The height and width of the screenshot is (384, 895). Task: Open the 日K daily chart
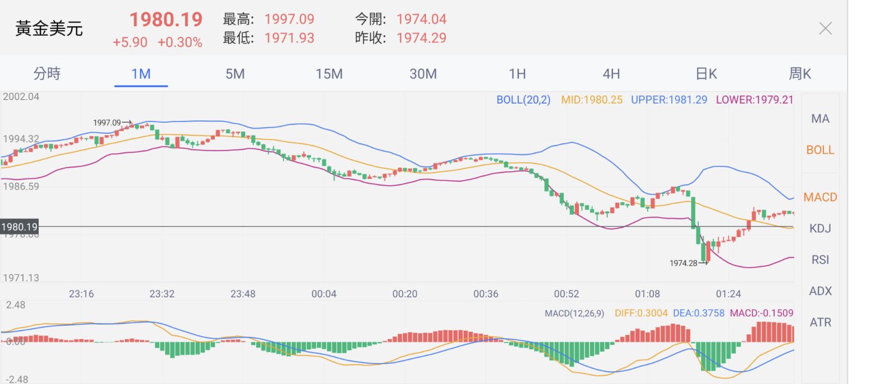tap(706, 74)
